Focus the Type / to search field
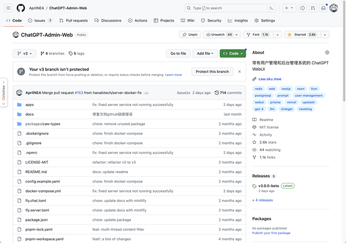 [x=231, y=8]
